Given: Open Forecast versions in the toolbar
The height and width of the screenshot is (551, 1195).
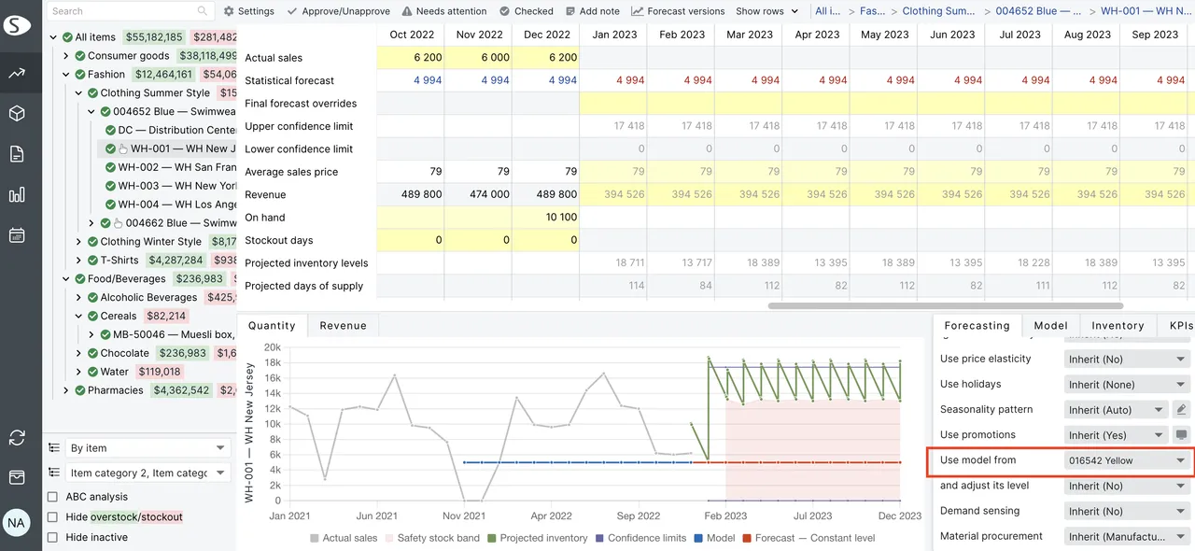Looking at the screenshot, I should [x=678, y=11].
